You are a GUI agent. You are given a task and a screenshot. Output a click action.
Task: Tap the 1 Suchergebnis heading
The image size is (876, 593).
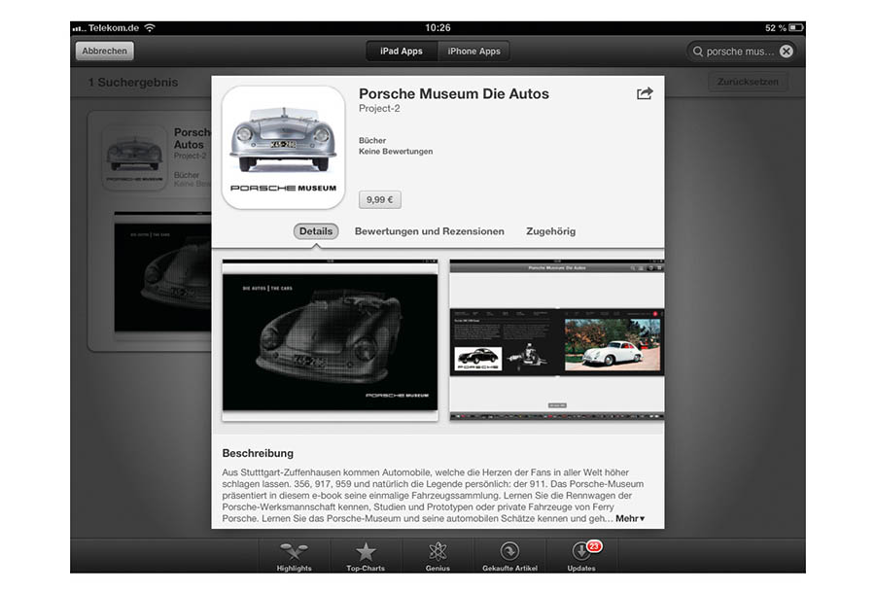[x=133, y=82]
